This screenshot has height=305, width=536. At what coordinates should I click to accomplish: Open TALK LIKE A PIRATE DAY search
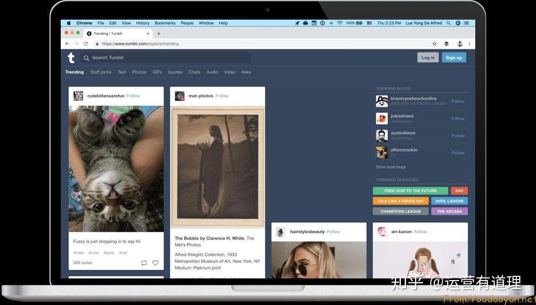[x=401, y=201]
